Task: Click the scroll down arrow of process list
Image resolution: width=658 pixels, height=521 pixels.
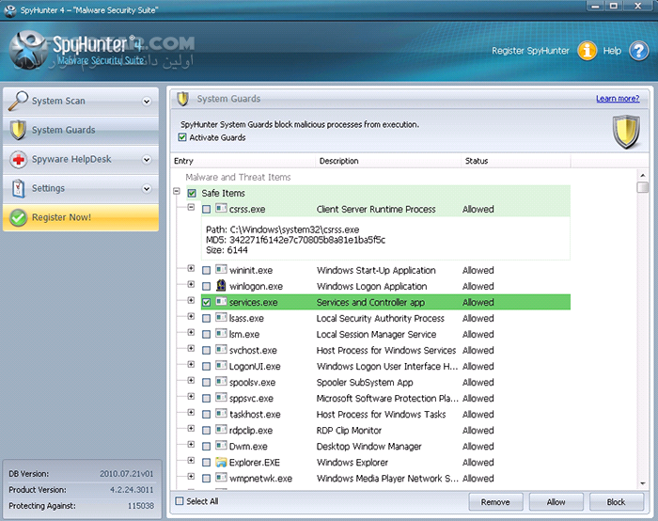Action: point(642,483)
